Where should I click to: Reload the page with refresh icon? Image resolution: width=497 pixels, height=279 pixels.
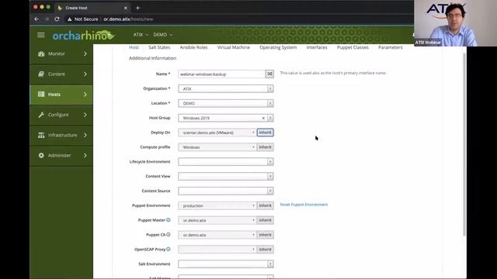[x=57, y=19]
